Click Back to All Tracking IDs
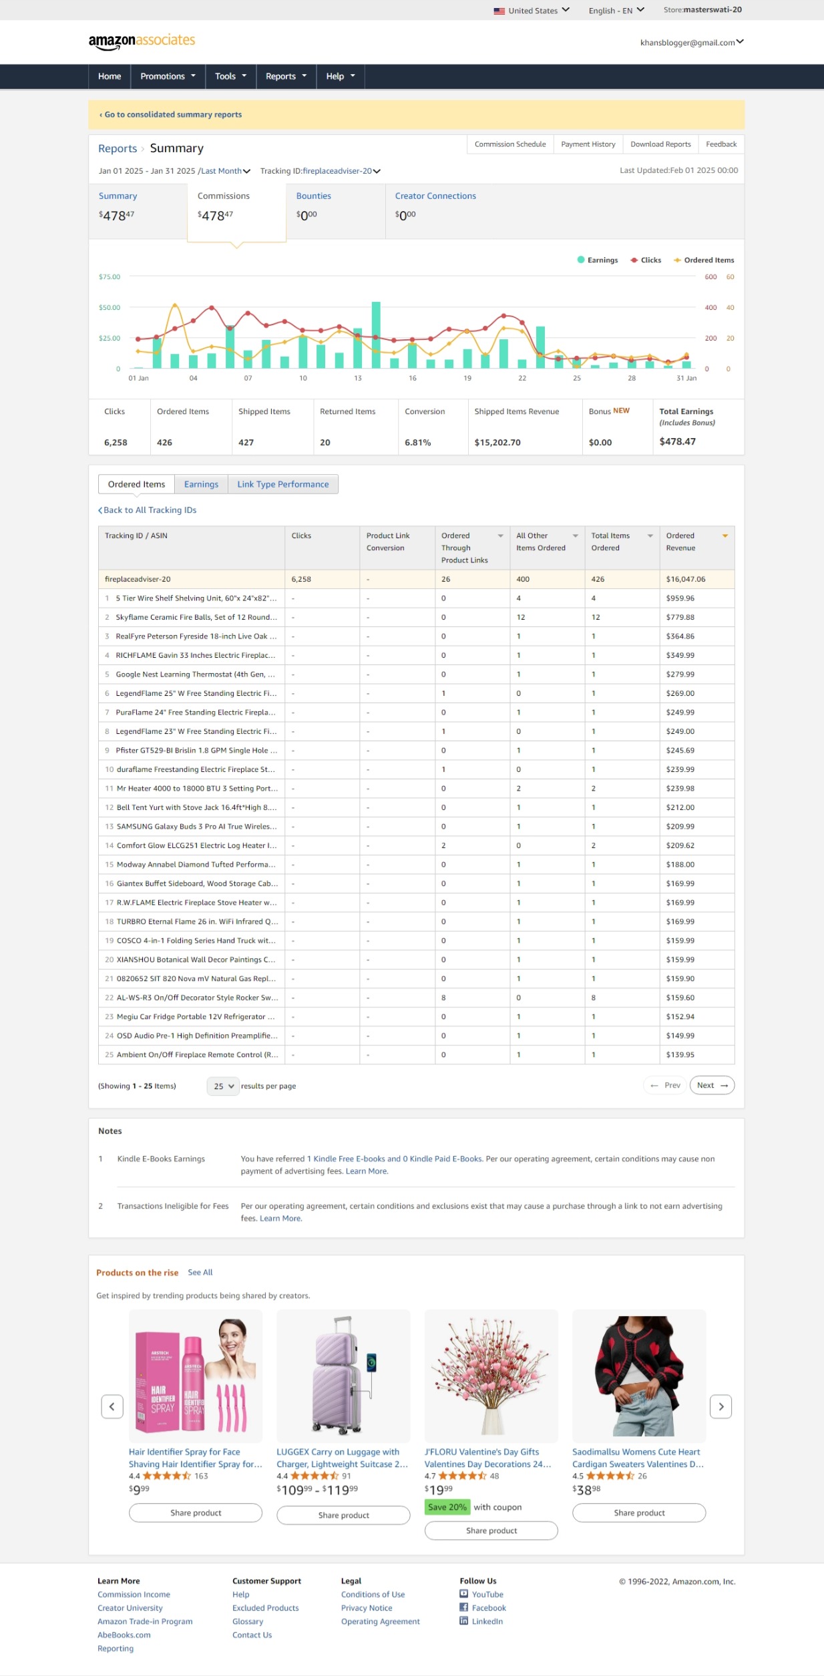Screen dimensions: 824x1676 [x=148, y=510]
